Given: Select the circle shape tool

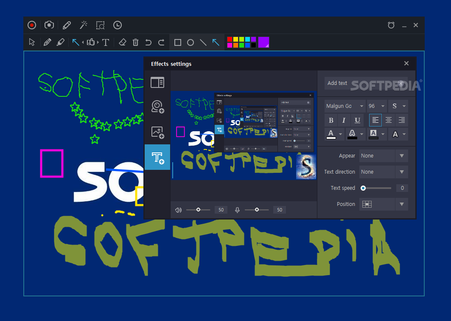Looking at the screenshot, I should coord(190,42).
